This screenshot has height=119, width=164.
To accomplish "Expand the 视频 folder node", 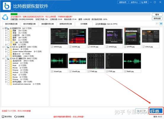I will click(x=6, y=44).
